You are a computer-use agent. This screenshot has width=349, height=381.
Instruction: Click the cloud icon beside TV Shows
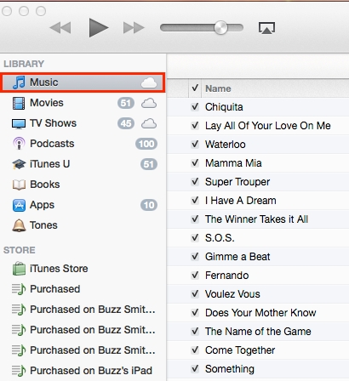(x=149, y=123)
